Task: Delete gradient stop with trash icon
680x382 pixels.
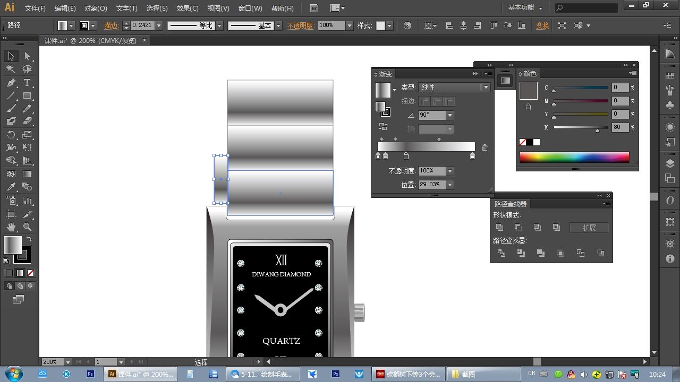Action: coord(484,147)
